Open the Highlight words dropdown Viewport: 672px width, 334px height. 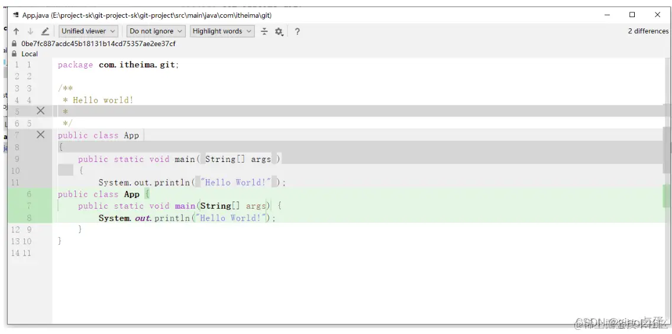[x=222, y=31]
